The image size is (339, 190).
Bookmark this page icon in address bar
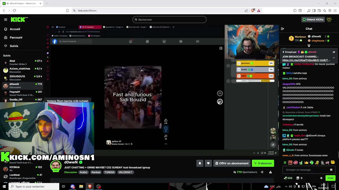(67, 11)
